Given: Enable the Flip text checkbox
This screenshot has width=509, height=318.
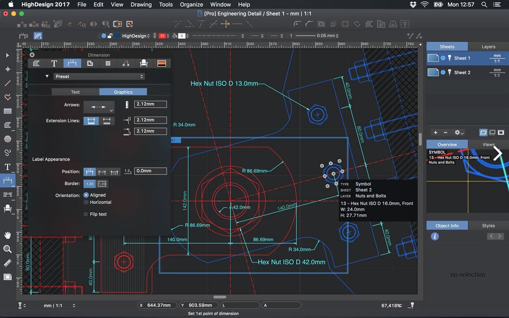Looking at the screenshot, I should click(86, 214).
